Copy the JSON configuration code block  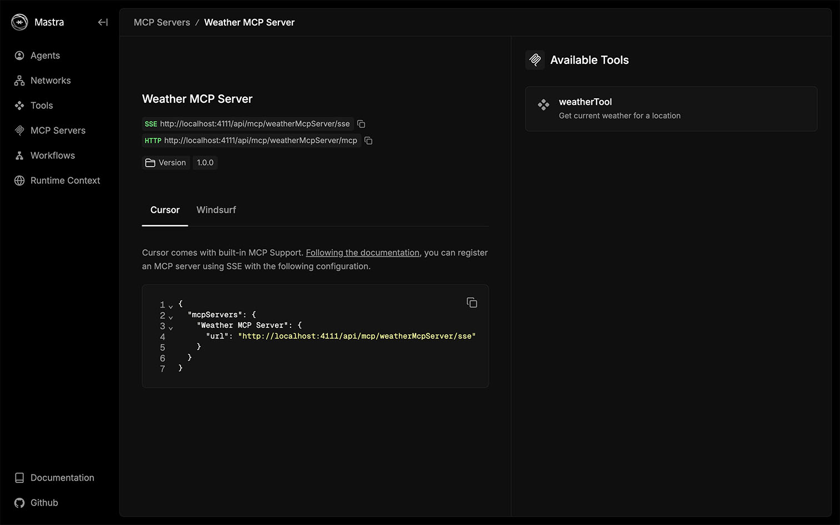(472, 303)
